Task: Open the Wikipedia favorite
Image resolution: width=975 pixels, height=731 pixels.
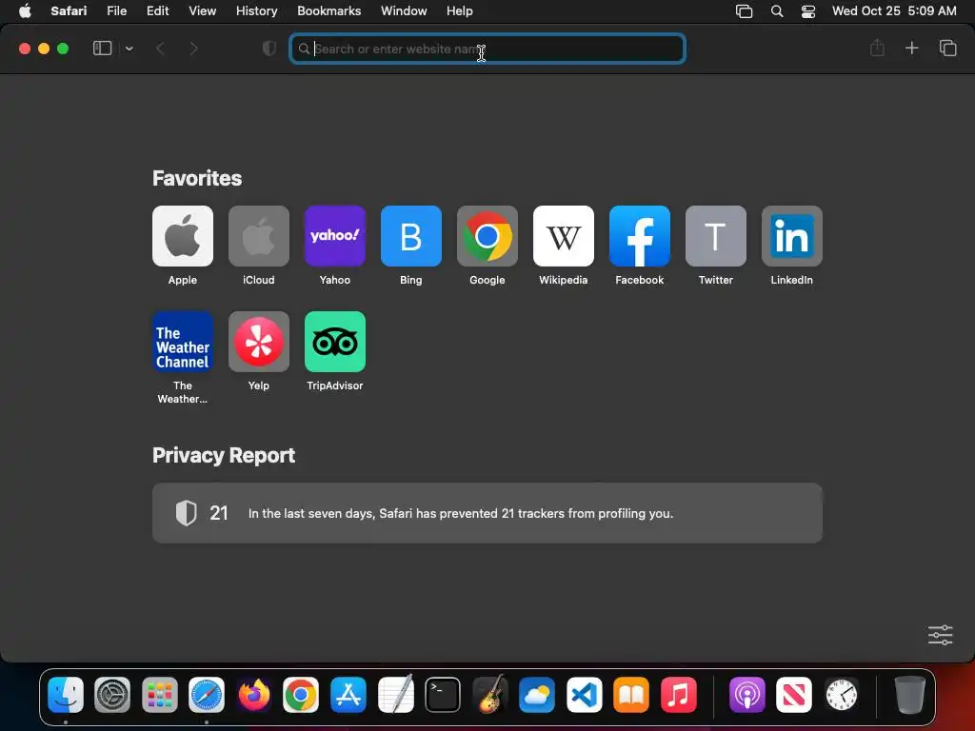Action: (564, 236)
